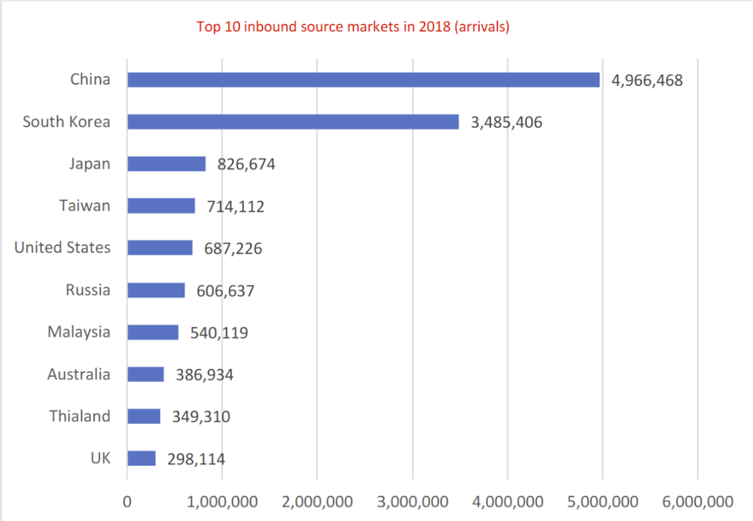
Task: Click the 3,000,000 axis tick label
Action: click(x=413, y=502)
